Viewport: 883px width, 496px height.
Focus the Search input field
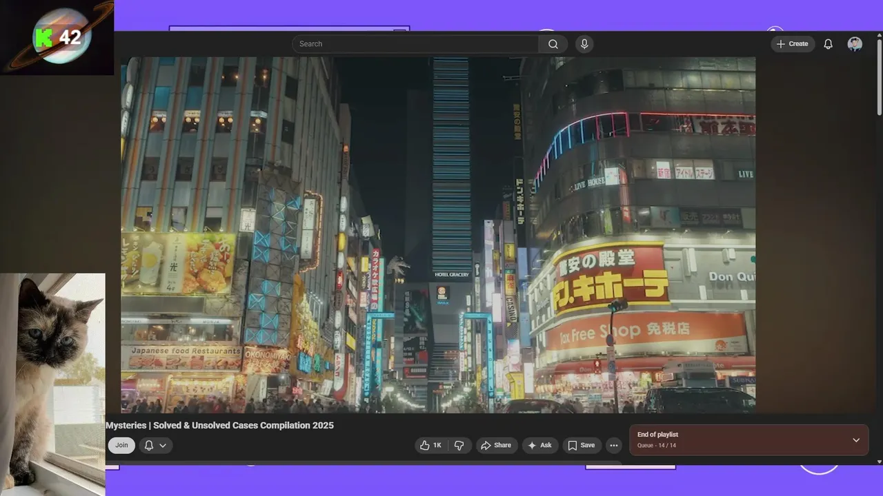415,44
